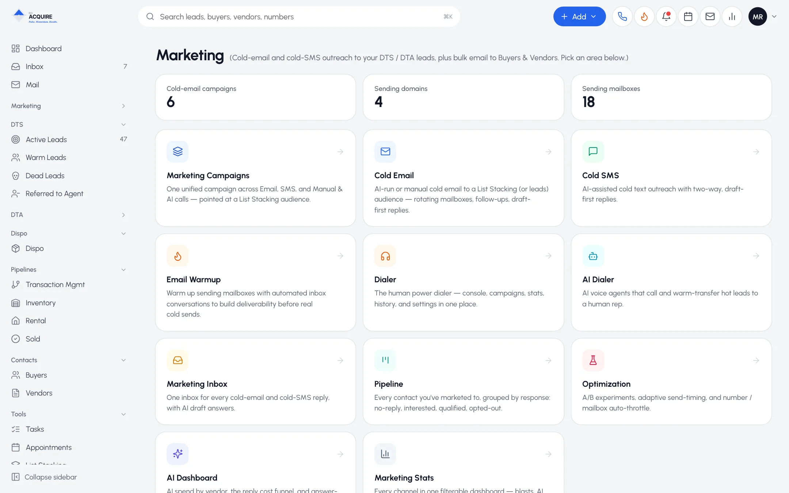Click the arrow on the Pipeline card

coord(548,360)
